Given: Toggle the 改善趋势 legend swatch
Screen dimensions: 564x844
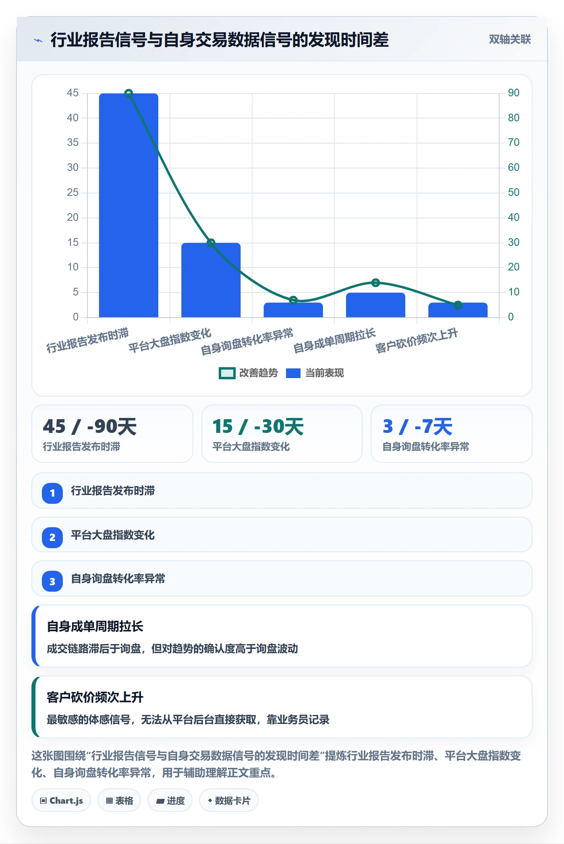Looking at the screenshot, I should tap(227, 373).
